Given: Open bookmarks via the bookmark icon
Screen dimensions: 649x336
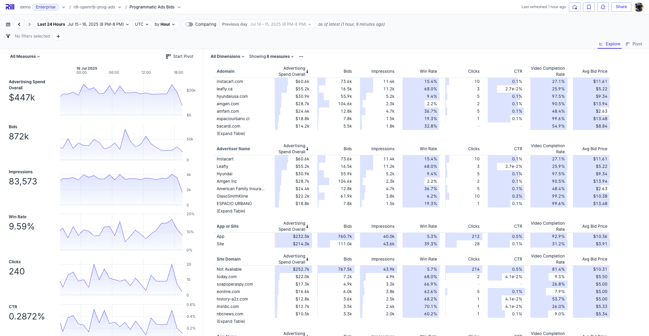Looking at the screenshot, I should coord(588,7).
